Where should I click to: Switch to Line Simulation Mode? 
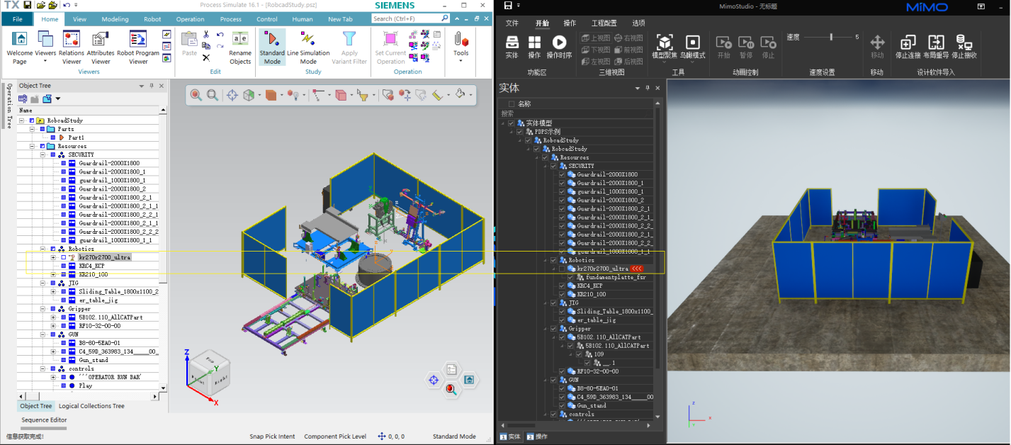308,43
